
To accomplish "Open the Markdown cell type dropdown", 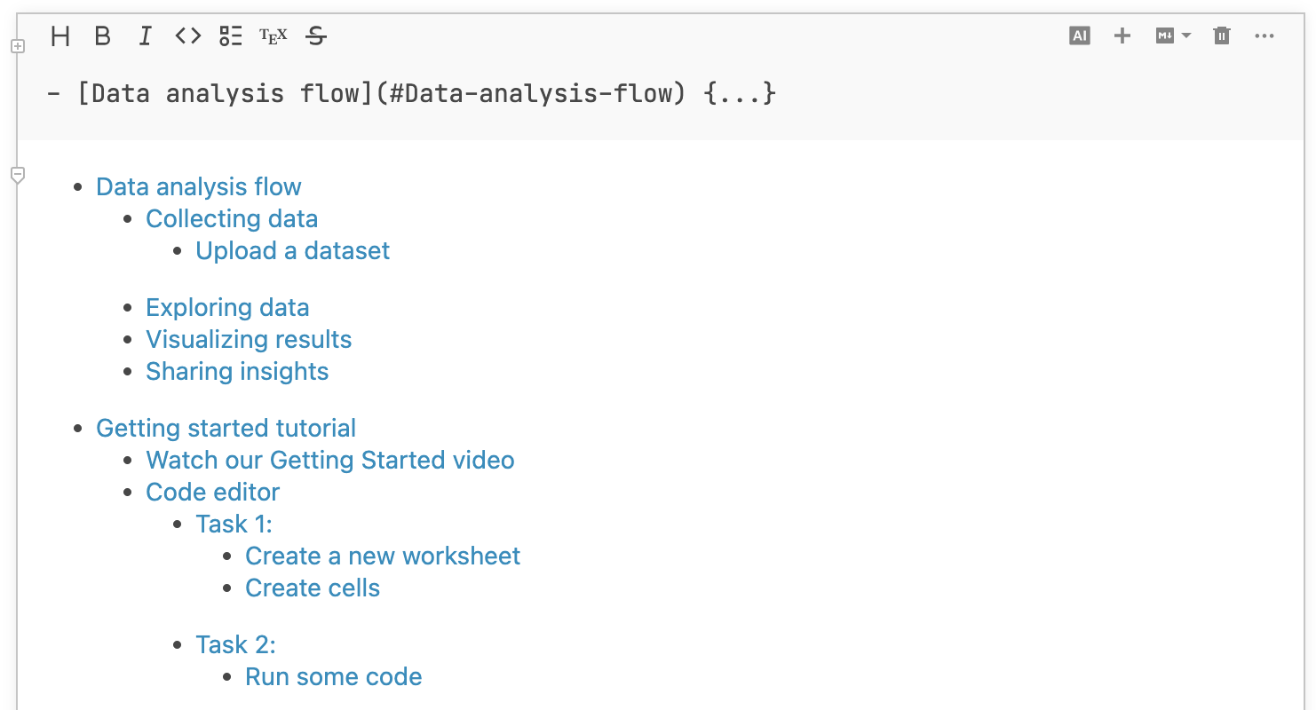I will tap(1172, 35).
